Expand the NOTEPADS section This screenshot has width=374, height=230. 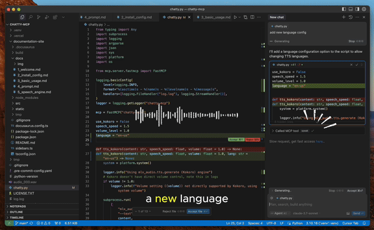[x=42, y=206]
